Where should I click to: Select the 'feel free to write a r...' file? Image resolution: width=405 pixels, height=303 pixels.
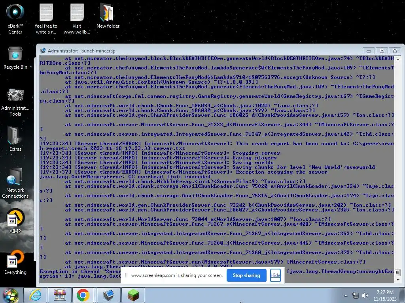click(x=46, y=19)
